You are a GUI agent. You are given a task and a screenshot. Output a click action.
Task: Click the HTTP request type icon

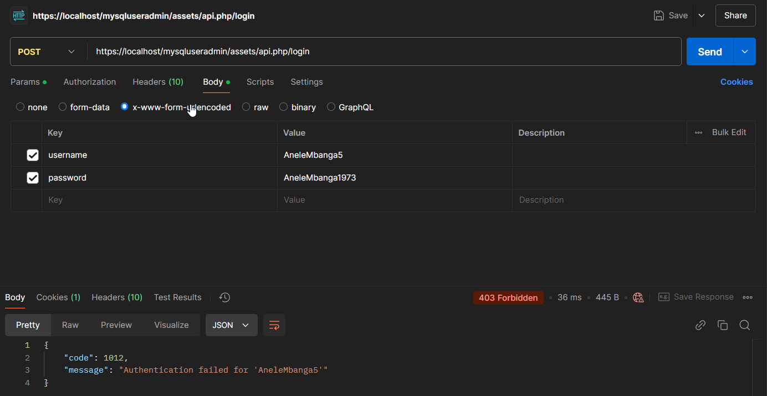pos(19,16)
